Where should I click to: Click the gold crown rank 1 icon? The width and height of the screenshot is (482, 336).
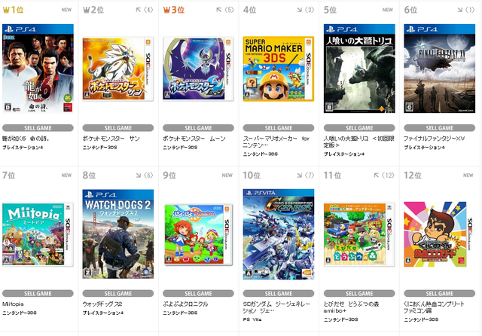(x=6, y=10)
